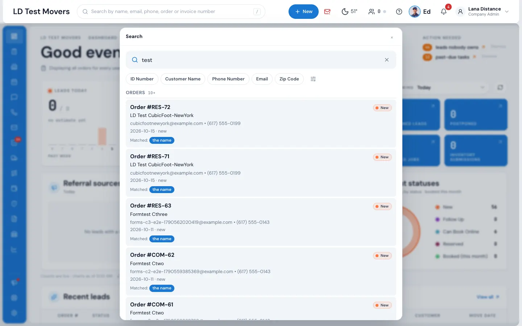Toggle the ID Number filter chip
Screen dimensions: 522x326
[x=142, y=79]
